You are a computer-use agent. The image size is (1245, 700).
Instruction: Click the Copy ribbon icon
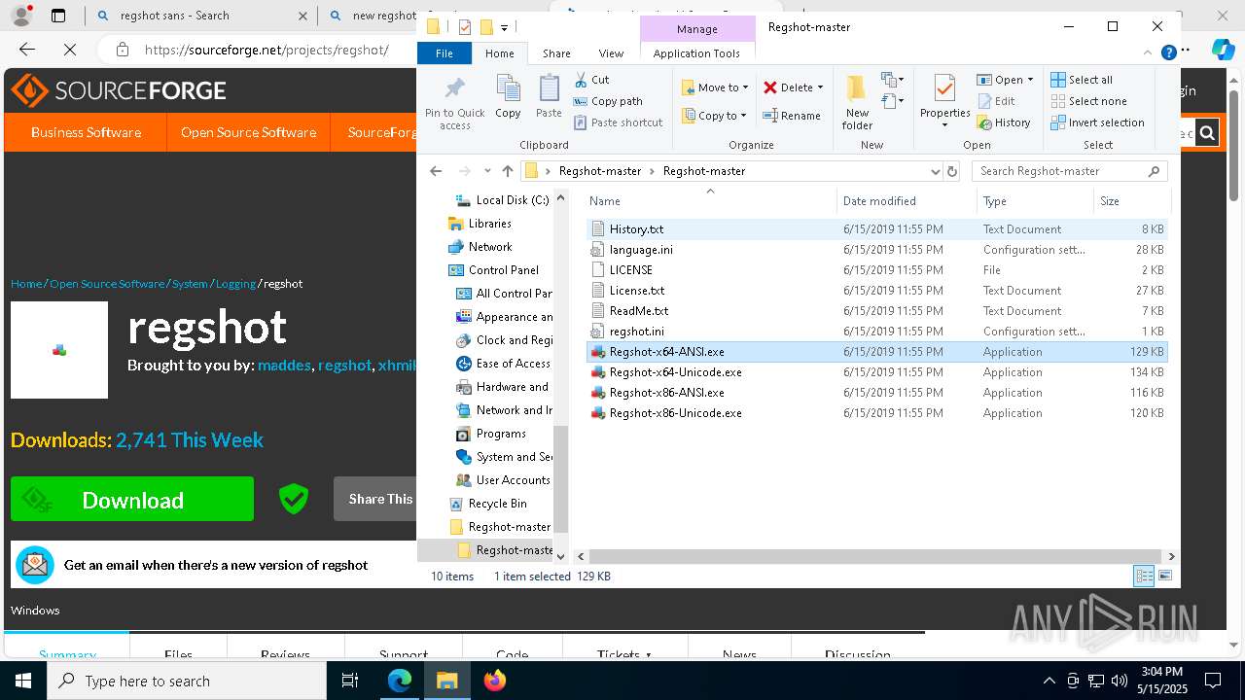tap(508, 97)
